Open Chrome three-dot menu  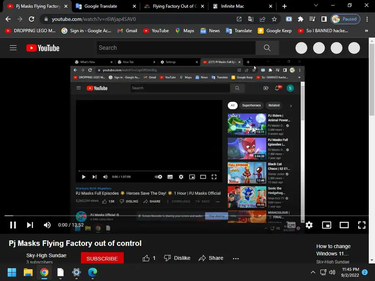tap(367, 19)
